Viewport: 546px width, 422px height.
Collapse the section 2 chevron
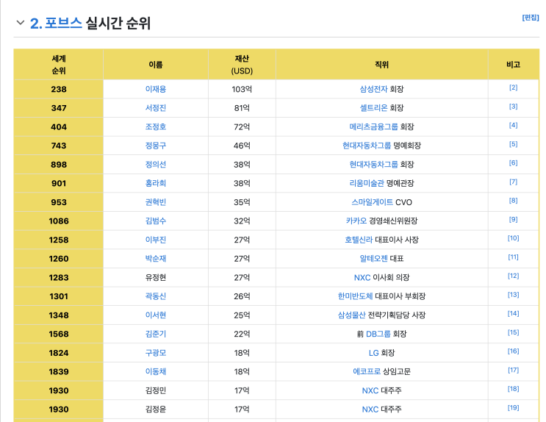(20, 23)
